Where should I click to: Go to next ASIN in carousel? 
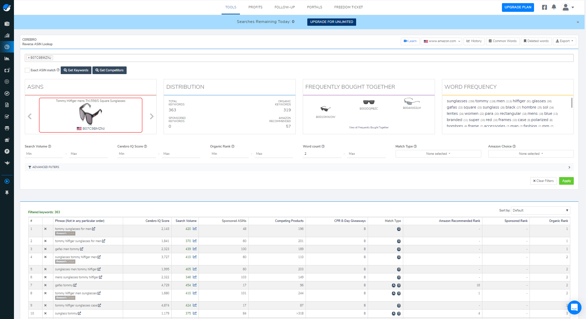pyautogui.click(x=152, y=117)
